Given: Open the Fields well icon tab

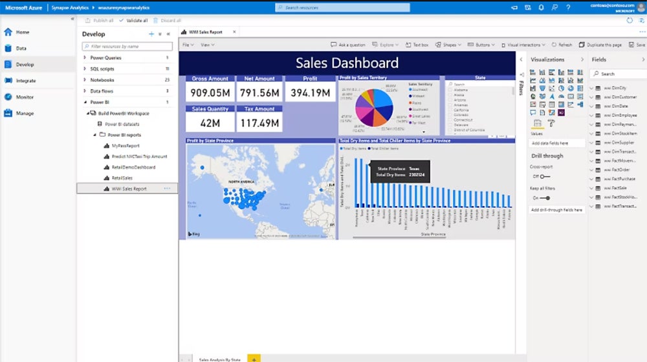Looking at the screenshot, I should [537, 123].
